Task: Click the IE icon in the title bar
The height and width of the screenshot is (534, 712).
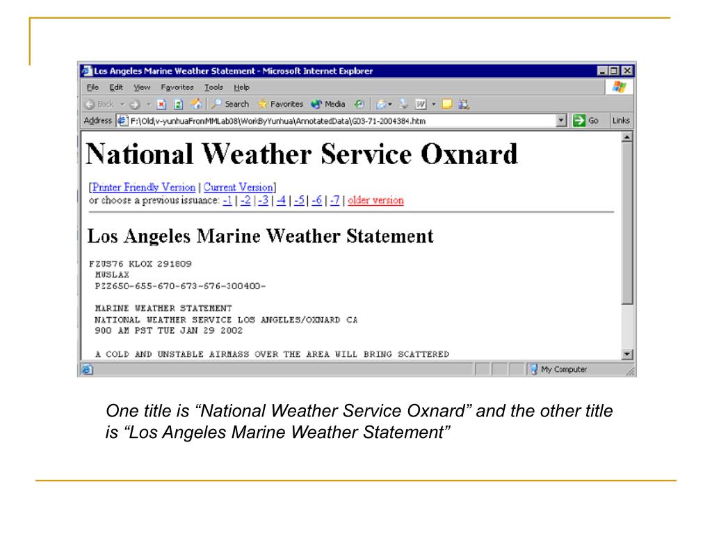Action: pos(87,70)
